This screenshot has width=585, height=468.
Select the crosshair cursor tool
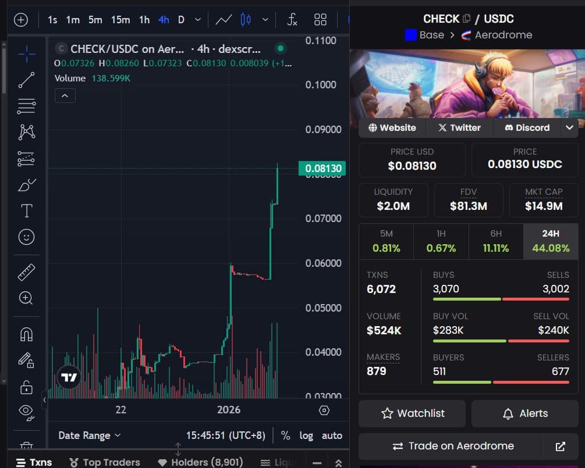26,53
